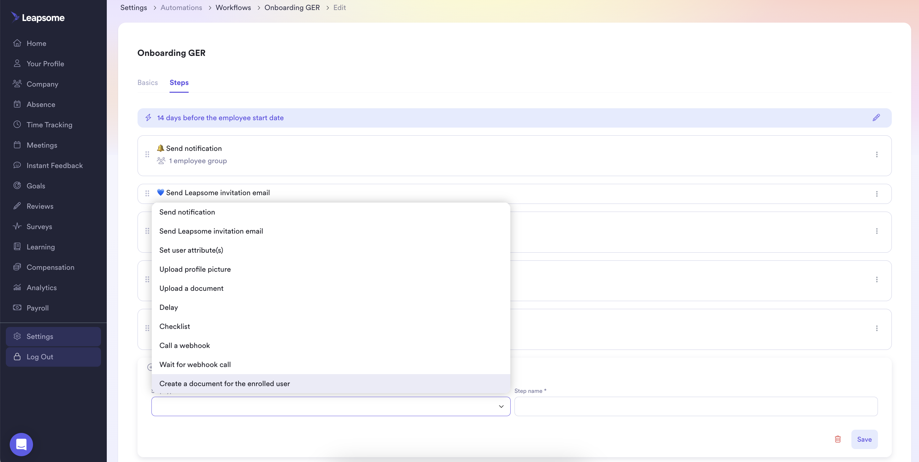Collapse the step type dropdown chevron
This screenshot has height=462, width=919.
(x=501, y=406)
